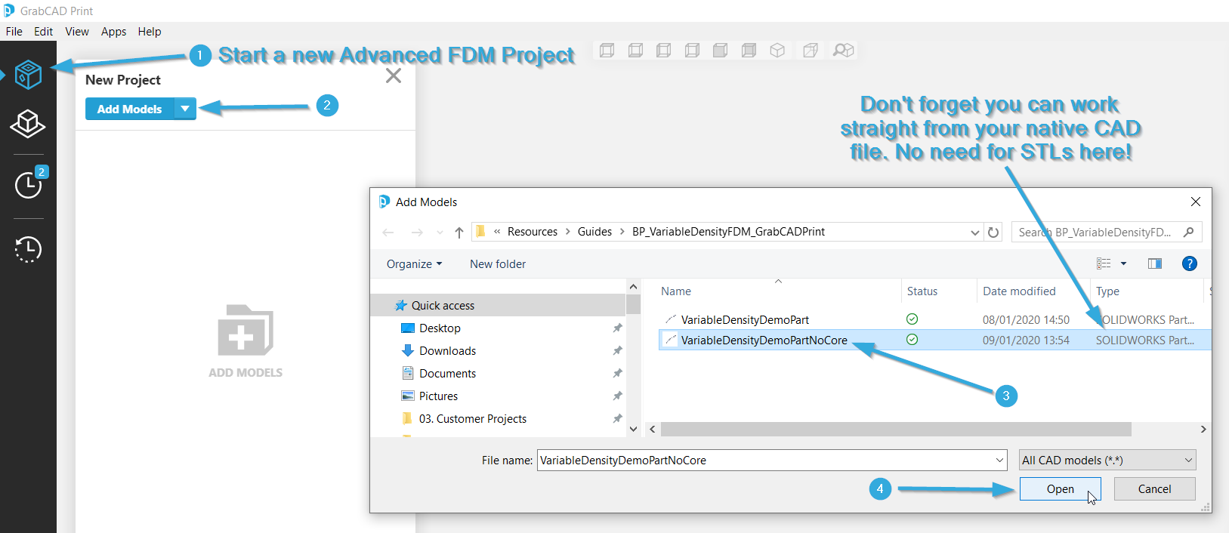Expand the Organize dropdown menu
1229x533 pixels.
tap(414, 264)
